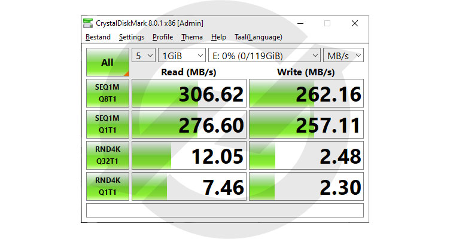Click the 2.48 write result
This screenshot has height=239, width=450.
click(x=306, y=155)
